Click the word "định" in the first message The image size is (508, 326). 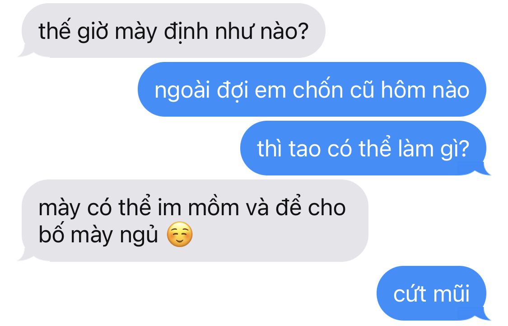tap(186, 32)
